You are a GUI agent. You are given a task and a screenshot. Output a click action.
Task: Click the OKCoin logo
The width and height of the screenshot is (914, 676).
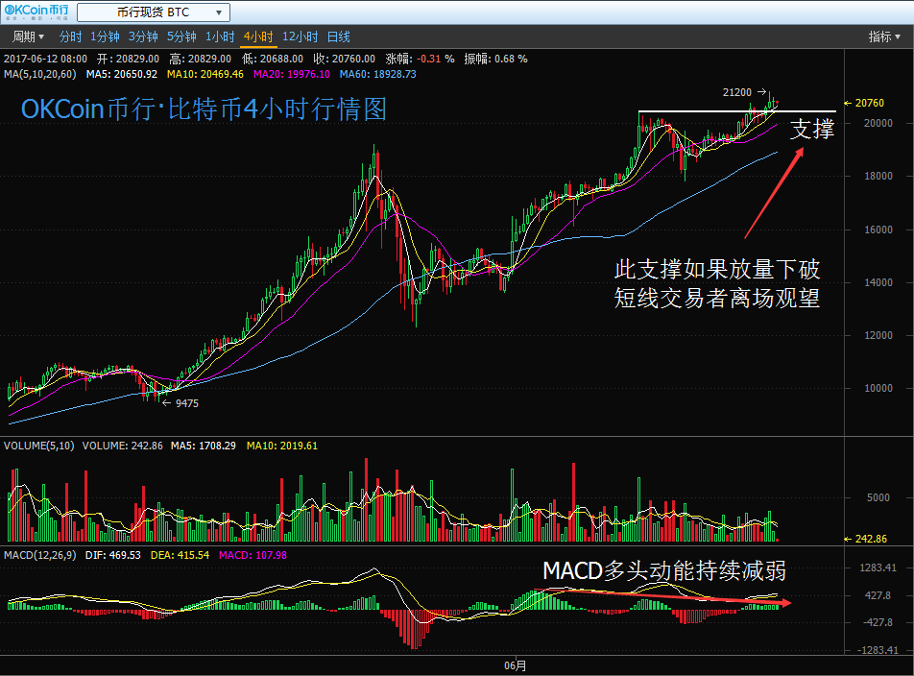click(x=35, y=12)
